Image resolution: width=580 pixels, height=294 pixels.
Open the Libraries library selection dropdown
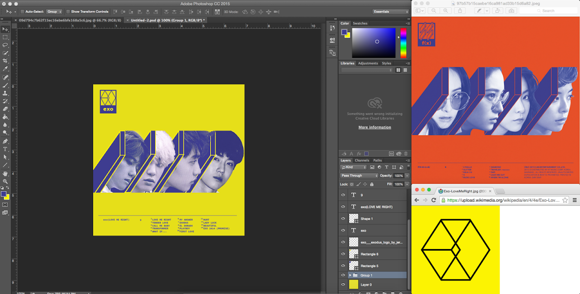point(367,70)
